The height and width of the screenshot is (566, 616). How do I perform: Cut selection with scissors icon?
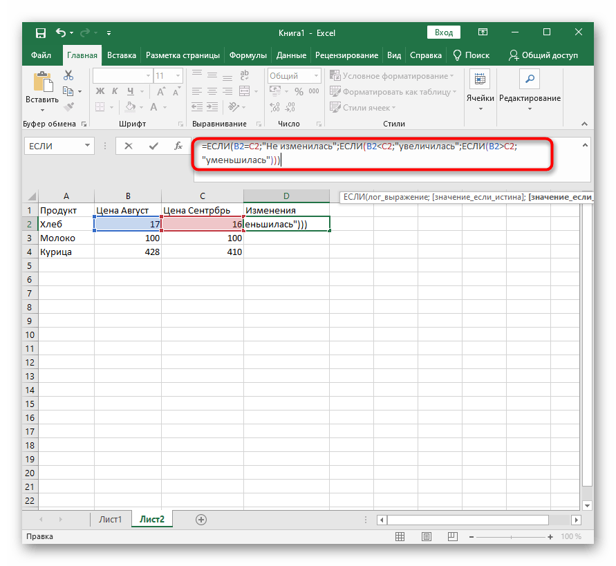(68, 75)
